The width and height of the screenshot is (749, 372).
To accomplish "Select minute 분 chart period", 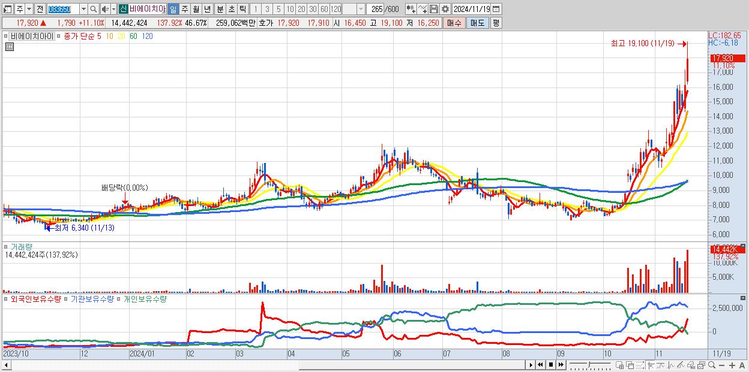I will pos(220,9).
